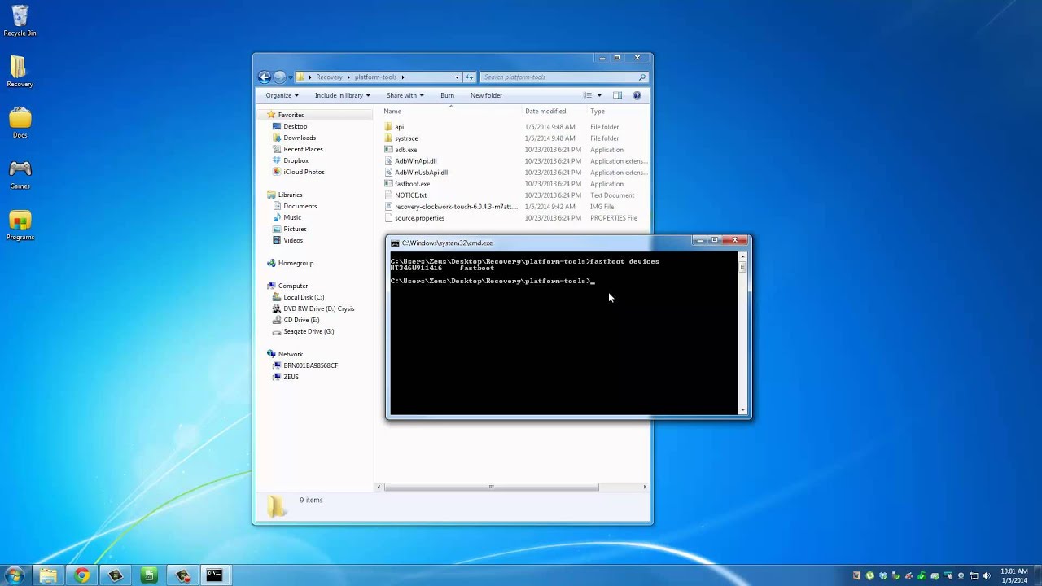Open the Organize dropdown menu
Screen dimensions: 1042x586
(x=282, y=95)
